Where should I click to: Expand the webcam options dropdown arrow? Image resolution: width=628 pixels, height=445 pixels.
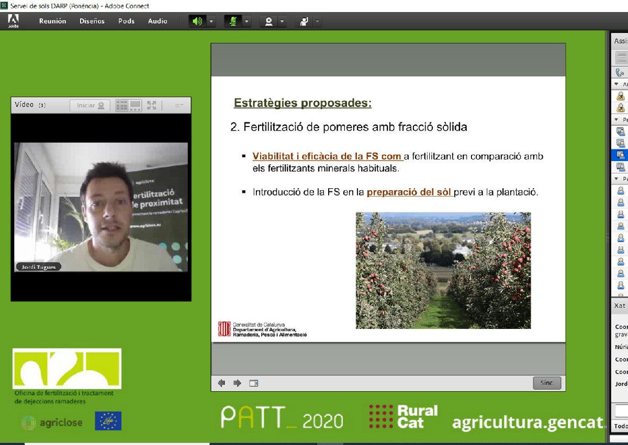282,21
